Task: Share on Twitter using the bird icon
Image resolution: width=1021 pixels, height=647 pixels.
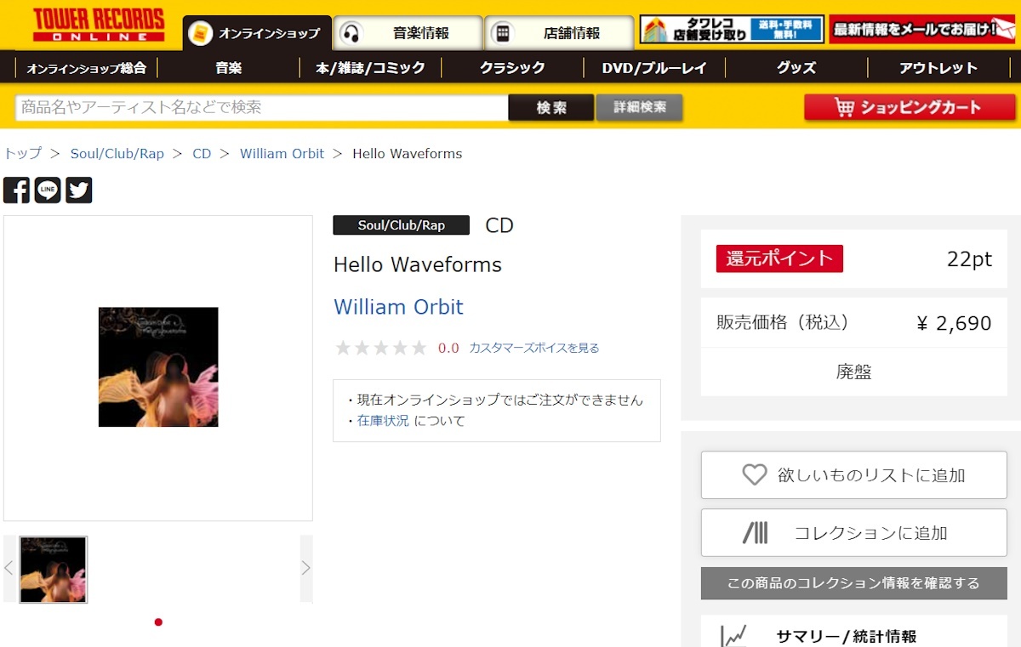Action: [79, 190]
